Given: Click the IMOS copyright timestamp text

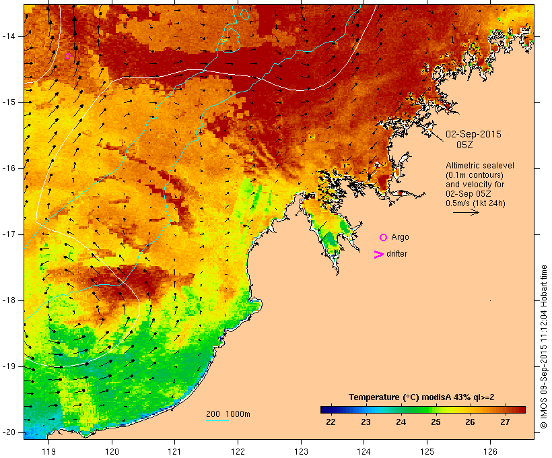Looking at the screenshot, I should [x=544, y=347].
